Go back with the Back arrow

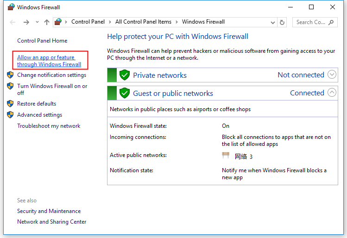point(13,22)
